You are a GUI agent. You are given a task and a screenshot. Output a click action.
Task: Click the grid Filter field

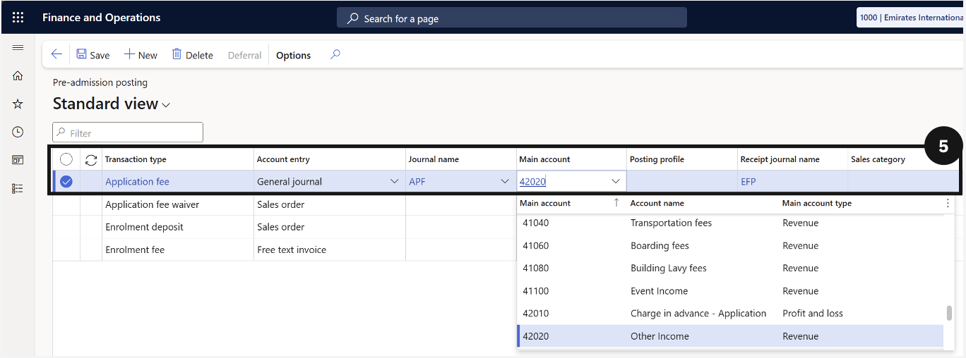[x=128, y=132]
